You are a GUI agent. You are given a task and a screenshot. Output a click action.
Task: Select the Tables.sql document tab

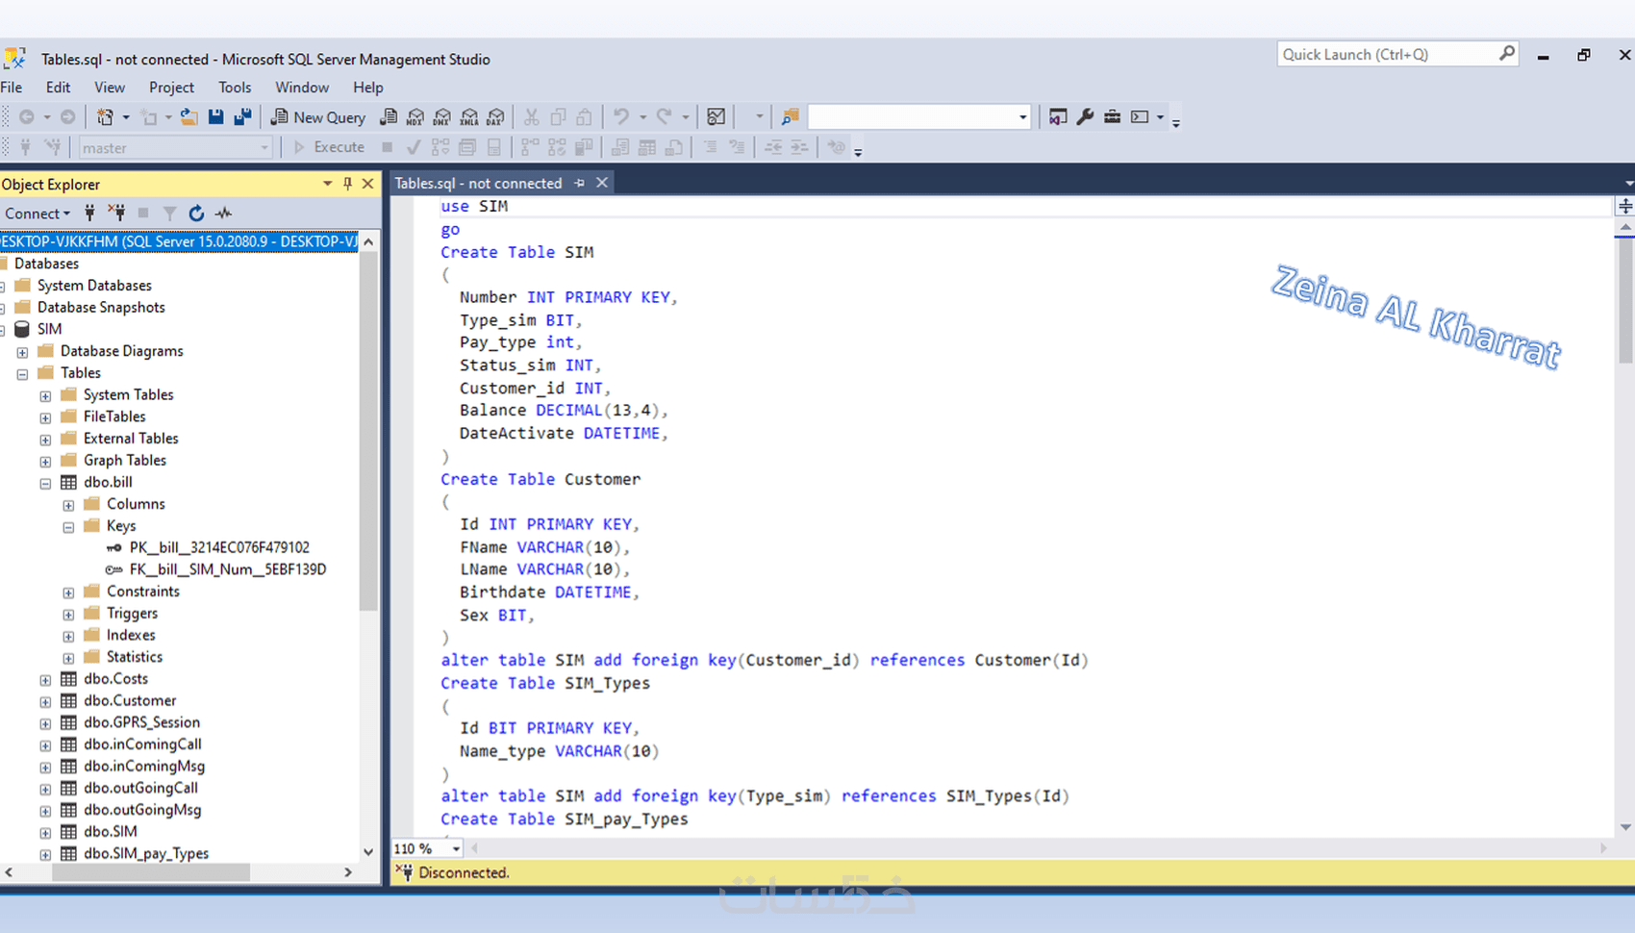[478, 182]
